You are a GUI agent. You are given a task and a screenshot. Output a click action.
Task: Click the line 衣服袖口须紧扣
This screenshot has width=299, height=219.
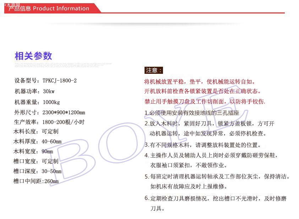point(189,165)
